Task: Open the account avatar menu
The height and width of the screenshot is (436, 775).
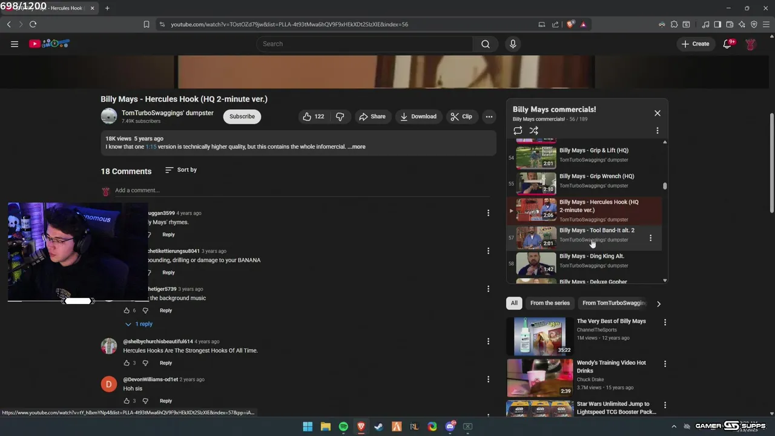Action: (751, 44)
